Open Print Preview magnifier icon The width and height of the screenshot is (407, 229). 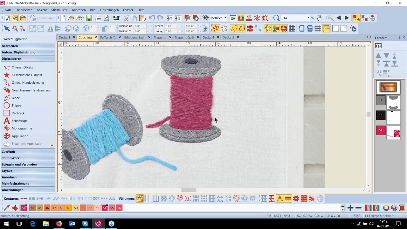[107, 18]
